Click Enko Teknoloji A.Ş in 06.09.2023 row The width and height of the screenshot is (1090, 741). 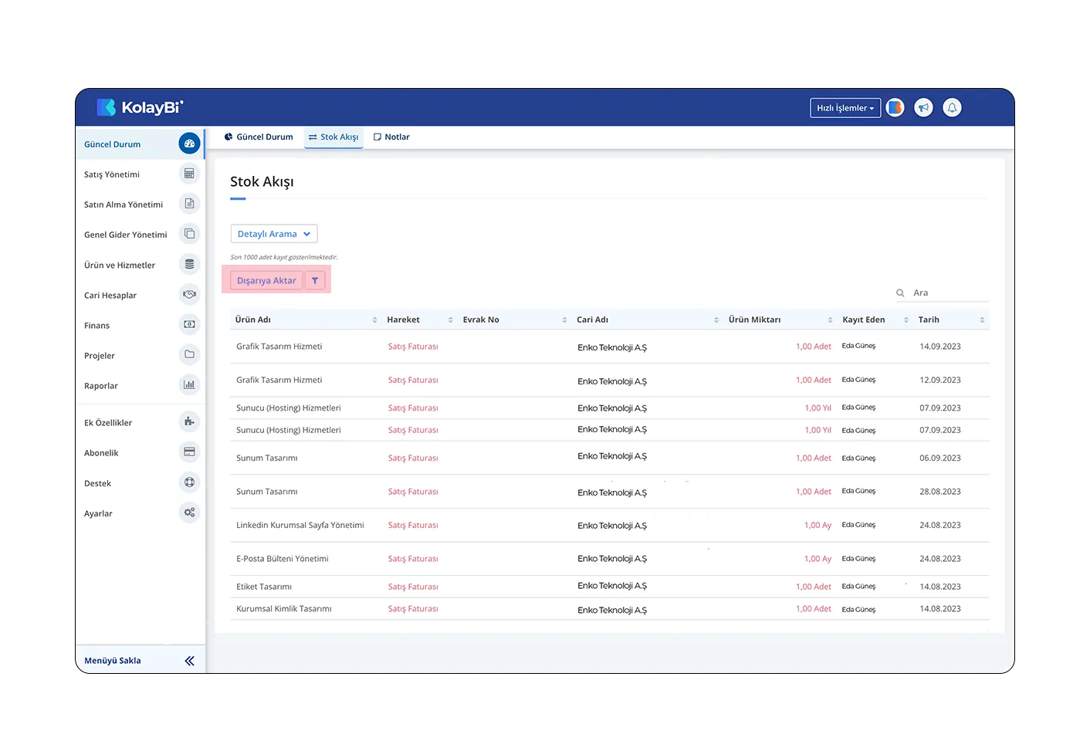pos(612,456)
